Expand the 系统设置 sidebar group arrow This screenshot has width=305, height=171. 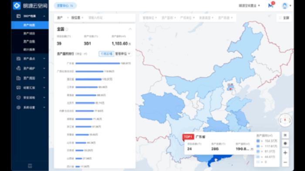(44, 107)
